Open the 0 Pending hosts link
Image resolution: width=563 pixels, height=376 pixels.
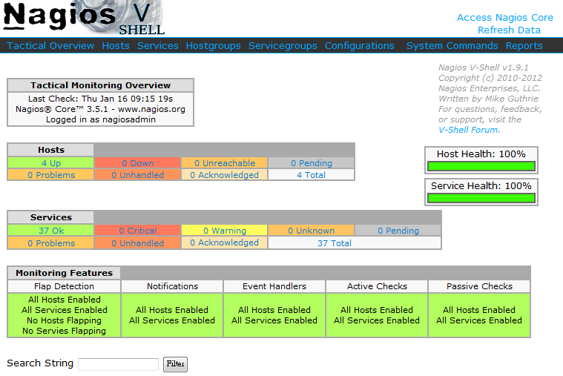(312, 163)
